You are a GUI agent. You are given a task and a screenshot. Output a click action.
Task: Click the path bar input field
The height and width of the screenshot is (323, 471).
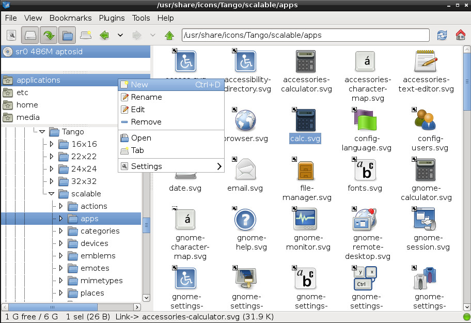click(306, 35)
